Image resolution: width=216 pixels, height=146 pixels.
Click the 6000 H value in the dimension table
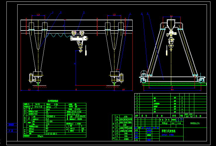point(121,128)
